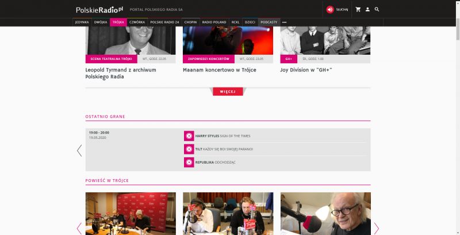Show next items in Powieść w Trójce

click(377, 228)
